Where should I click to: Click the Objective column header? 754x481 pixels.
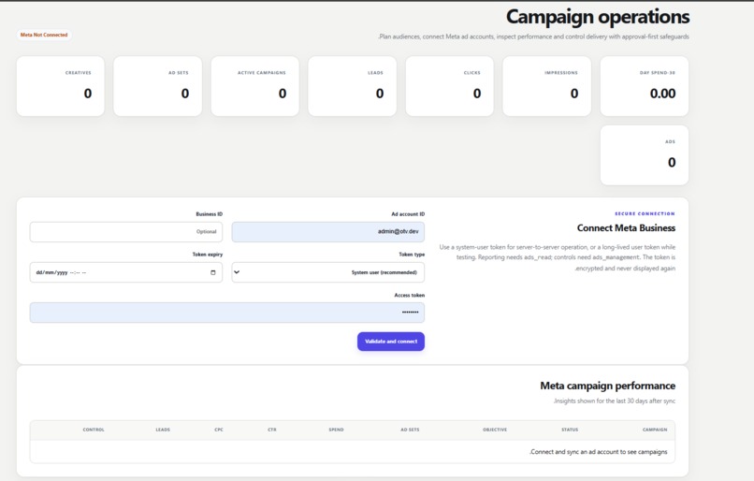495,430
